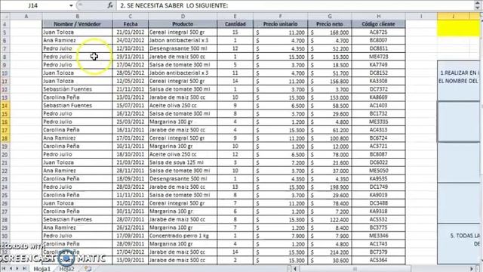Switch to the Hoja1 sheet tab

click(42, 269)
